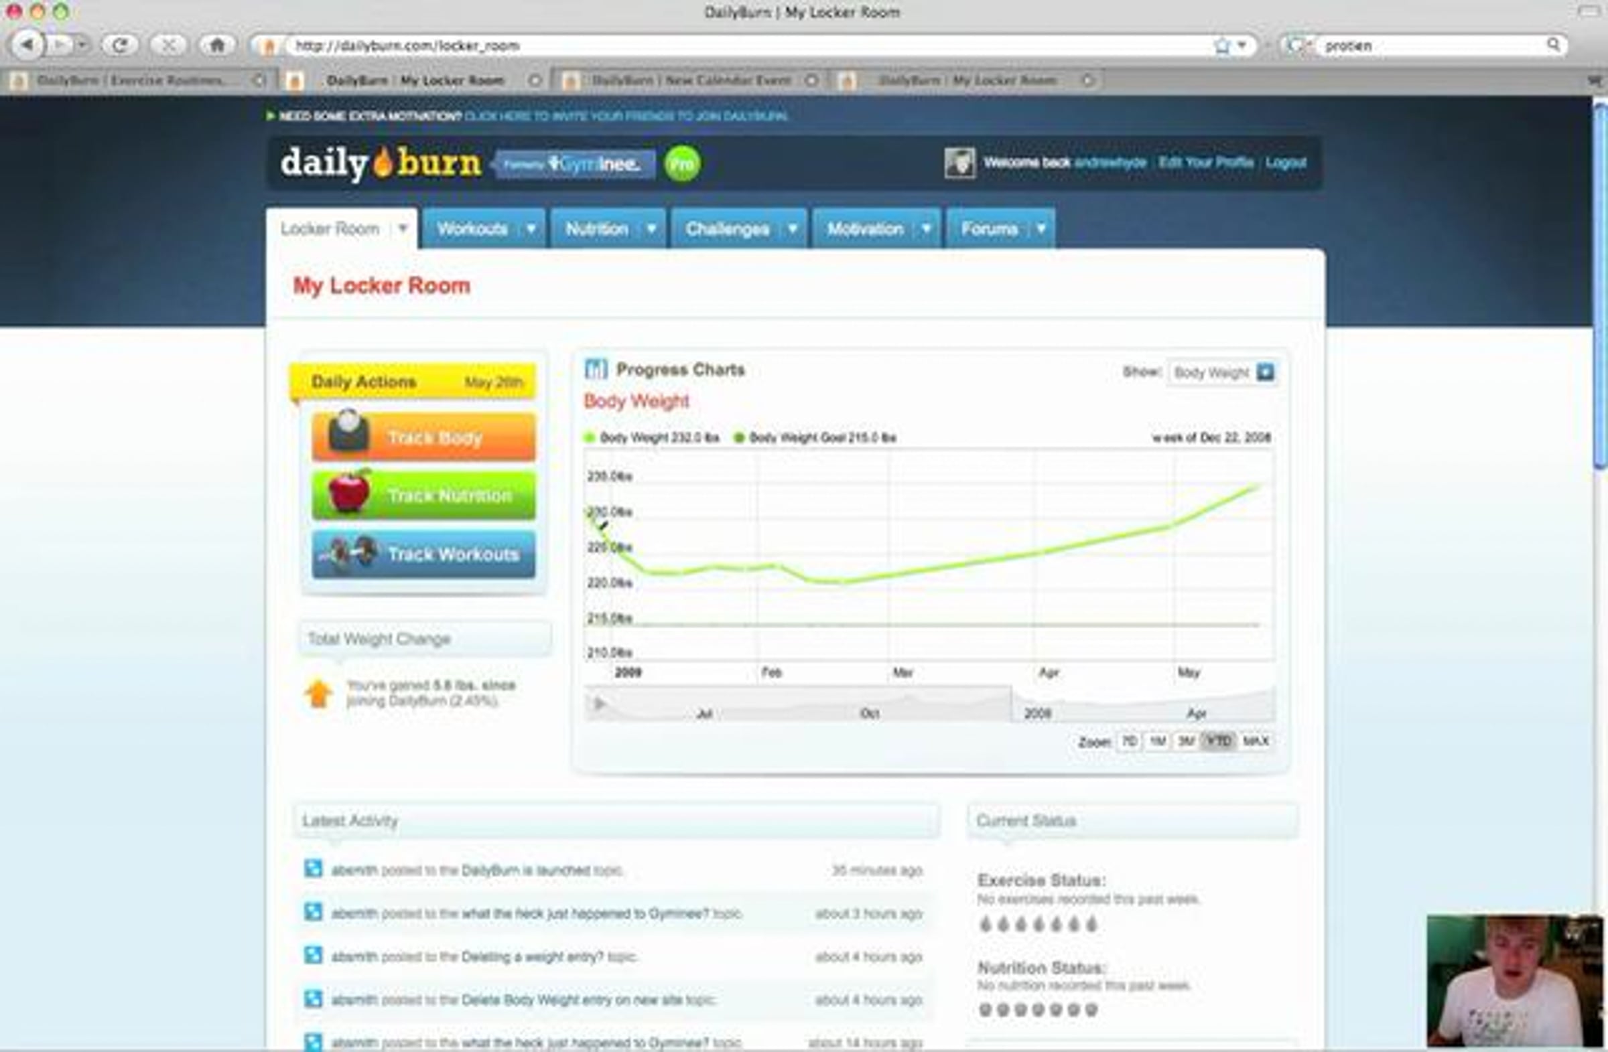Click the dailyburn flame logo

click(x=381, y=163)
